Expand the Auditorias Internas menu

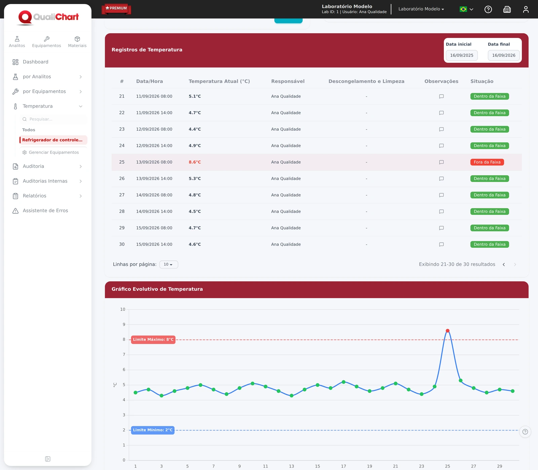click(x=47, y=181)
